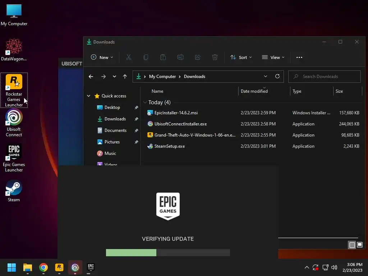
Task: Sort by Type column header
Action: [296, 91]
